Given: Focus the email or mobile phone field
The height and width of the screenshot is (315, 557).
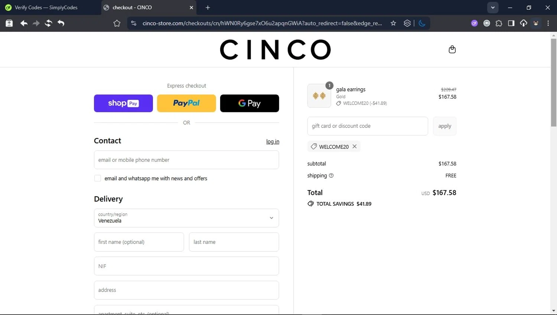Looking at the screenshot, I should tap(186, 160).
